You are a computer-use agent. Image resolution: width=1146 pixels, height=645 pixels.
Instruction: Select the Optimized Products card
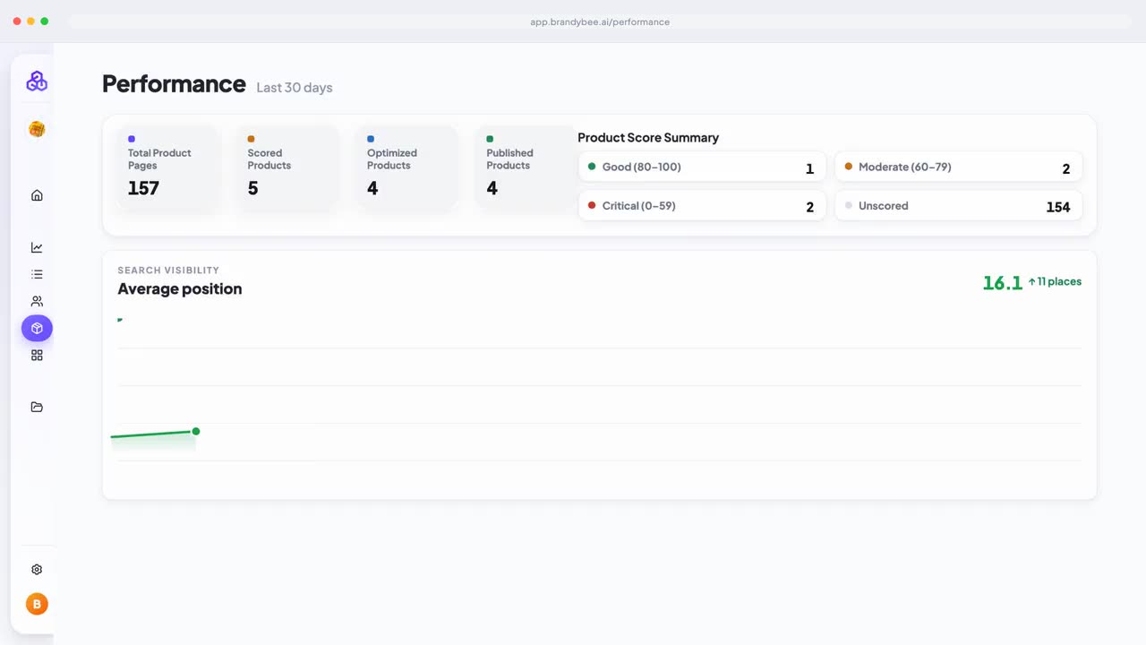click(x=407, y=168)
